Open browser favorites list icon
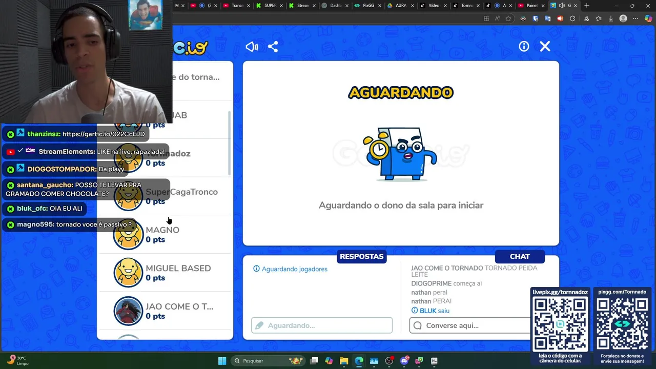This screenshot has width=656, height=369. point(598,18)
